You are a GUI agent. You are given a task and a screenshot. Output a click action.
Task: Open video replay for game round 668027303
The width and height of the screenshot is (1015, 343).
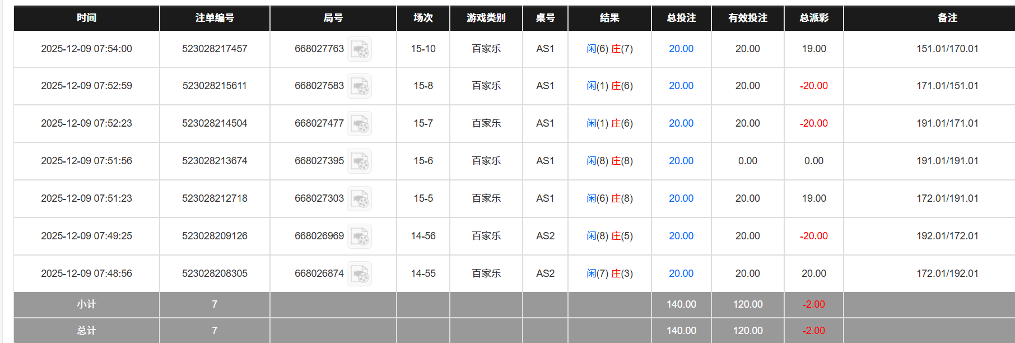(359, 198)
